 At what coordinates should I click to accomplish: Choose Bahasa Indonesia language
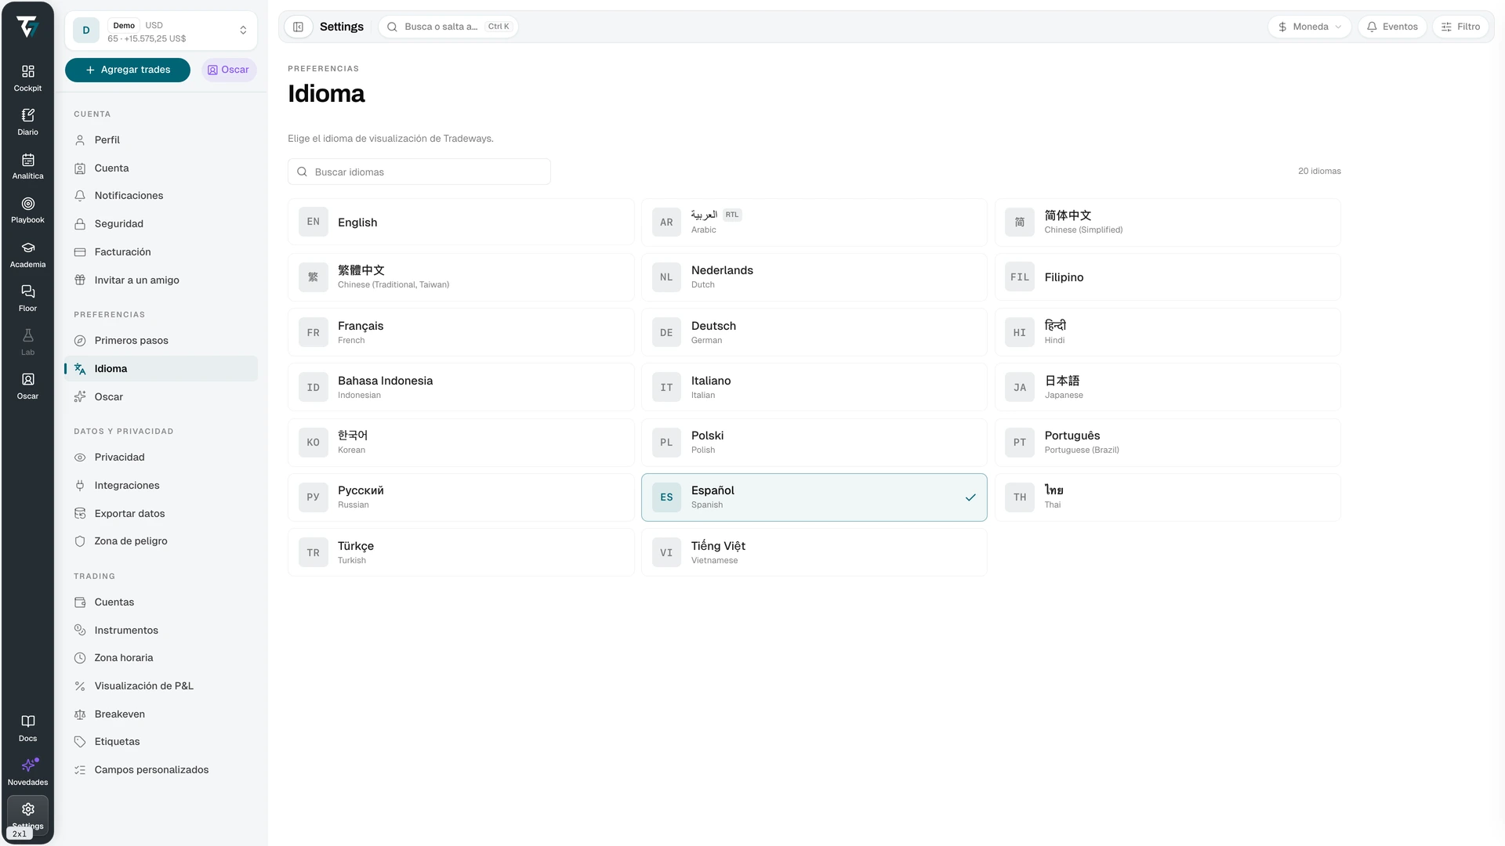pos(461,388)
